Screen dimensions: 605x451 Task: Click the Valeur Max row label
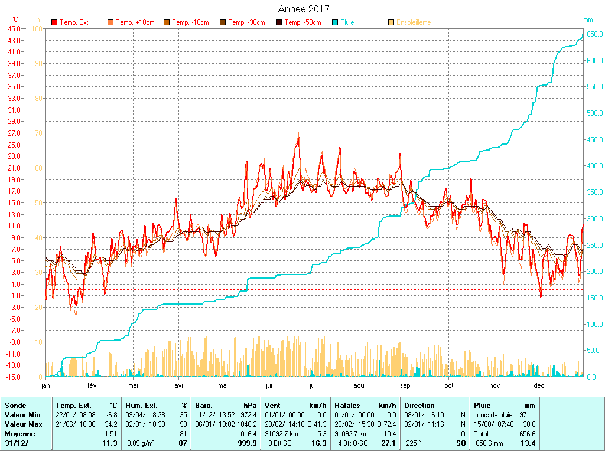[22, 424]
